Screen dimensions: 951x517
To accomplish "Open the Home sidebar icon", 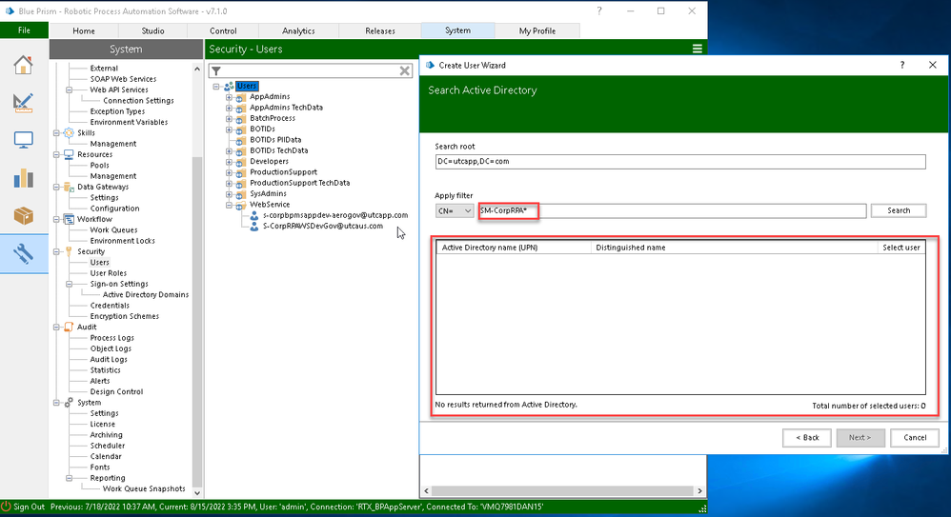I will [23, 65].
